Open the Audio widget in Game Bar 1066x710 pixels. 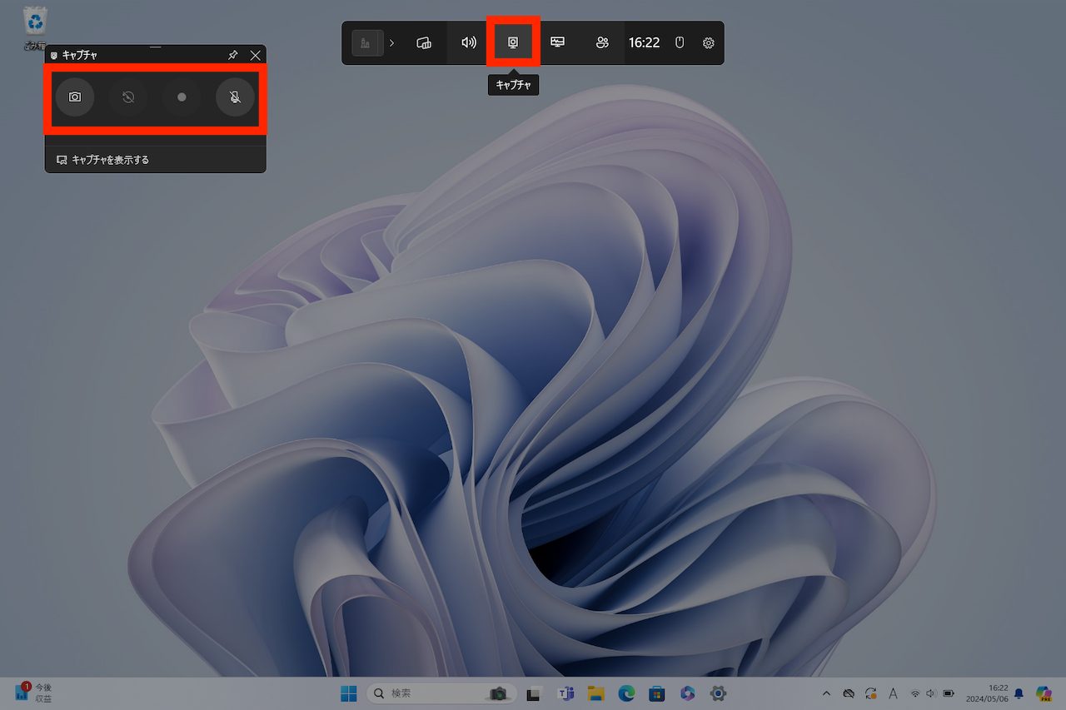pos(469,42)
